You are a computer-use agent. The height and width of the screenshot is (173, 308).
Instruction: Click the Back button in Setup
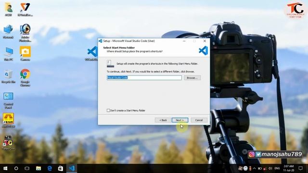tap(163, 120)
